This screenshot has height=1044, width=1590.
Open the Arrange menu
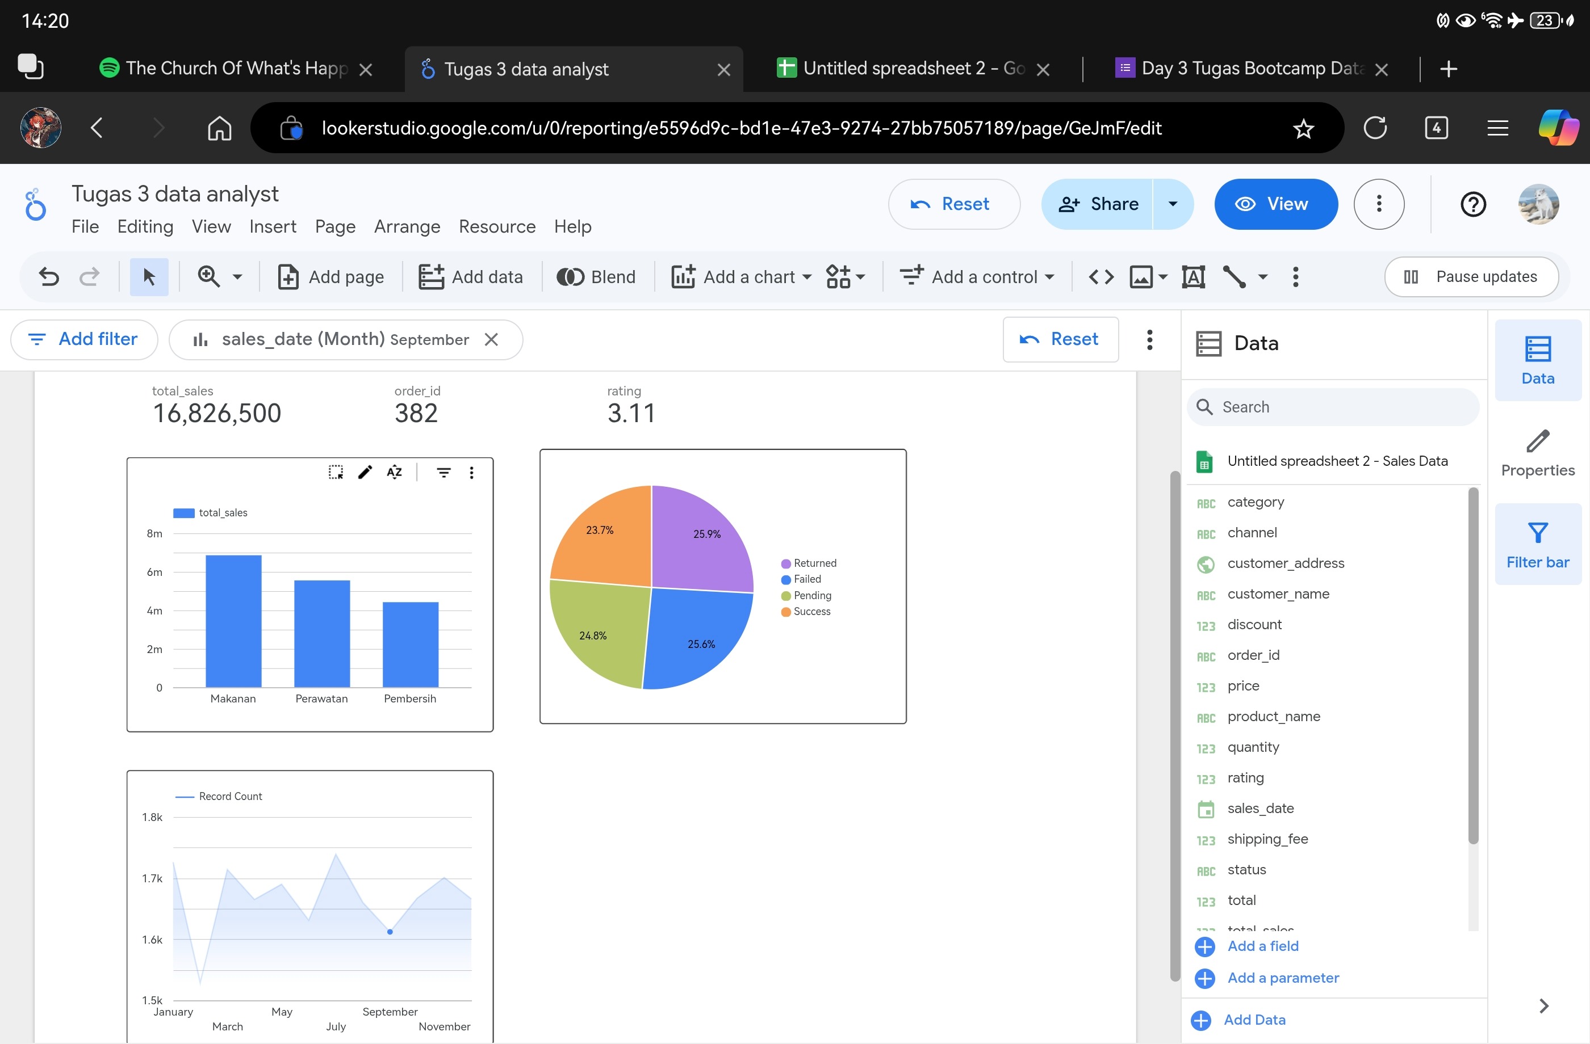407,227
